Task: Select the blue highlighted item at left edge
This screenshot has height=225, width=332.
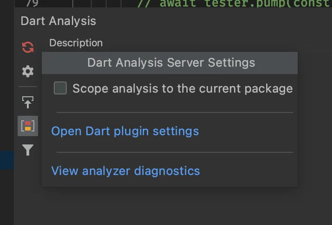Action: point(6,159)
